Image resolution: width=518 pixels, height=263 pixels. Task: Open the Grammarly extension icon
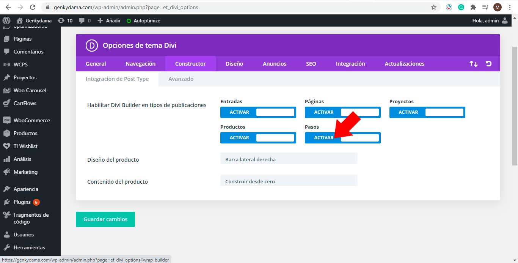[461, 7]
